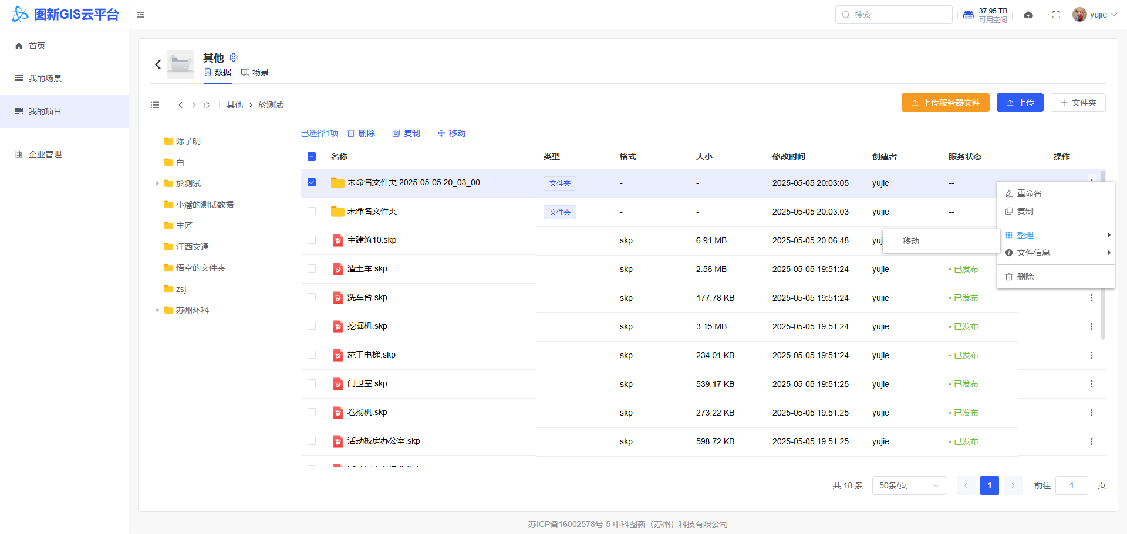Check the 未命名文件夹 row checkbox

(312, 211)
